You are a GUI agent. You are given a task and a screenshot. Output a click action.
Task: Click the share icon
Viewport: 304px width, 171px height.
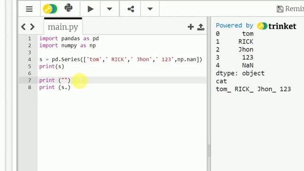131,9
